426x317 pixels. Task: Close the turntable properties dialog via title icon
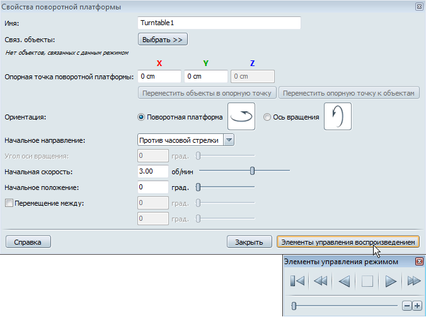click(419, 7)
